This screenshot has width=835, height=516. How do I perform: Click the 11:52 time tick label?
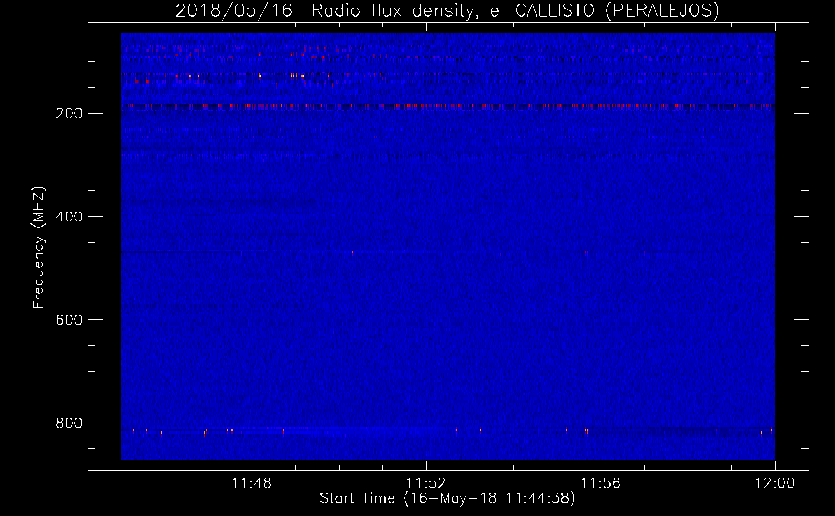point(426,483)
